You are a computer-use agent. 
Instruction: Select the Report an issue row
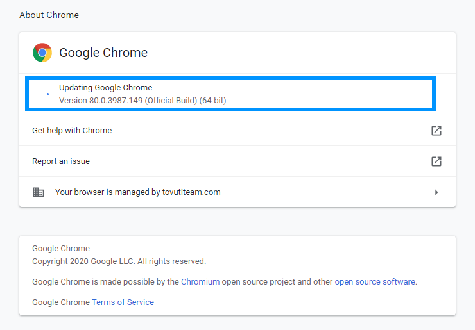[x=61, y=161]
